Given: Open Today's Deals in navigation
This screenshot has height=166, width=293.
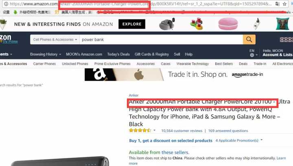Looking at the screenshot, I should [118, 54].
